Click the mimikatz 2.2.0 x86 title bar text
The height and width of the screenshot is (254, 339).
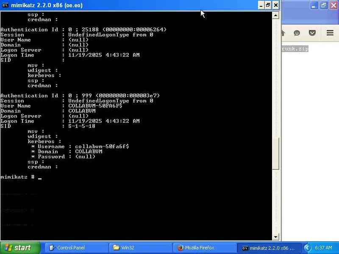pos(47,5)
